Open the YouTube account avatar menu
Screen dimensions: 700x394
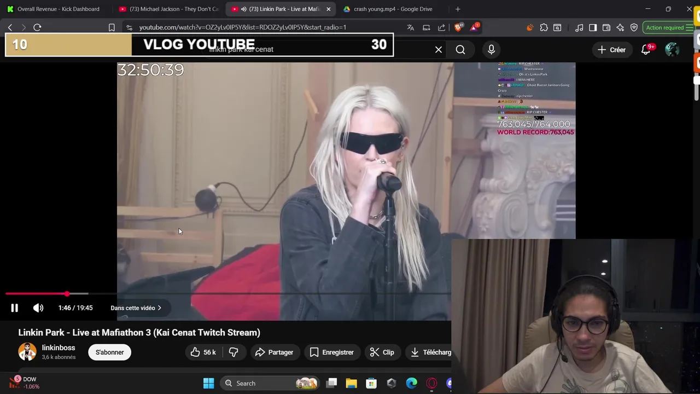(672, 50)
